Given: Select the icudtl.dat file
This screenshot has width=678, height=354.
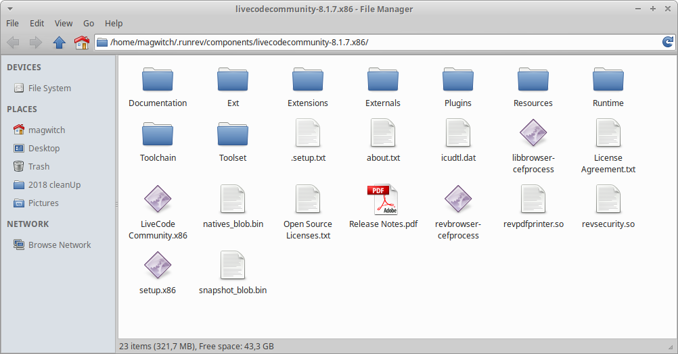Looking at the screenshot, I should [x=458, y=133].
